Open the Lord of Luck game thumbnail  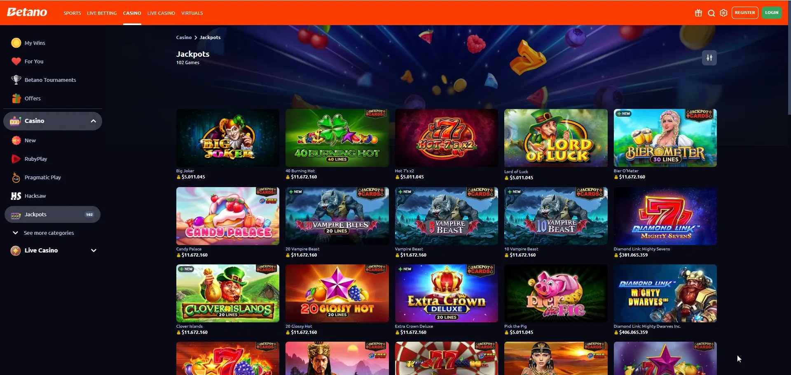[x=556, y=138]
